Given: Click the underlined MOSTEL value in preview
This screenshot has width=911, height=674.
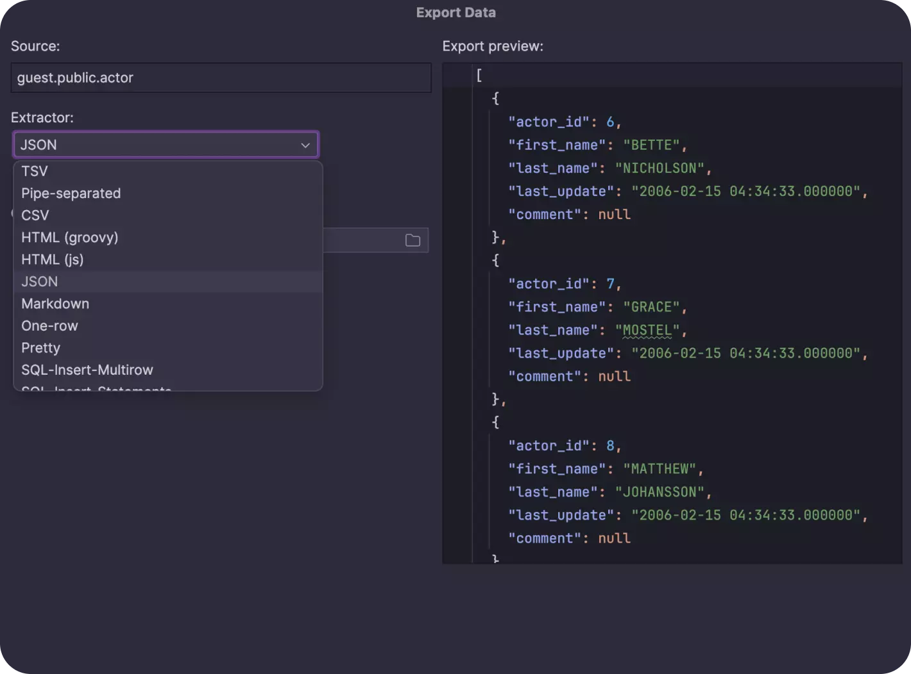Looking at the screenshot, I should point(647,331).
